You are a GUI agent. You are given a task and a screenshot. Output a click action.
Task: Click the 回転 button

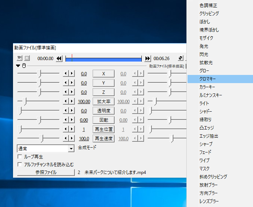(x=103, y=120)
